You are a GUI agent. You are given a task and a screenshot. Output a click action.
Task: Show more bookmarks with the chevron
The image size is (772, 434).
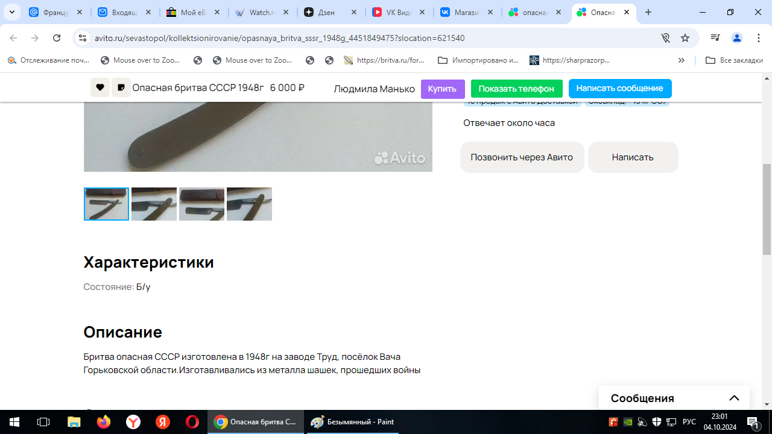(x=682, y=60)
